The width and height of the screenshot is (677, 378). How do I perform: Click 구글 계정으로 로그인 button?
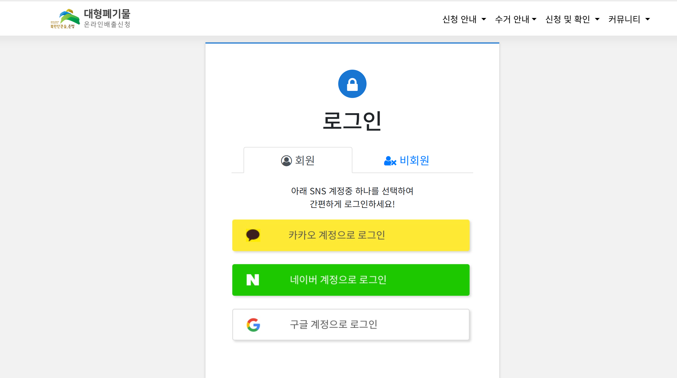[351, 324]
